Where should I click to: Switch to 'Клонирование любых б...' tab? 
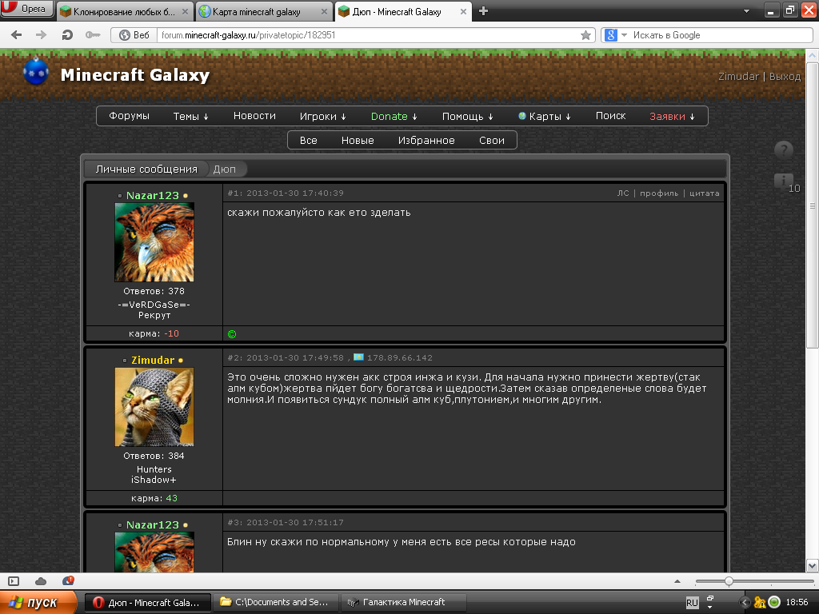[124, 11]
